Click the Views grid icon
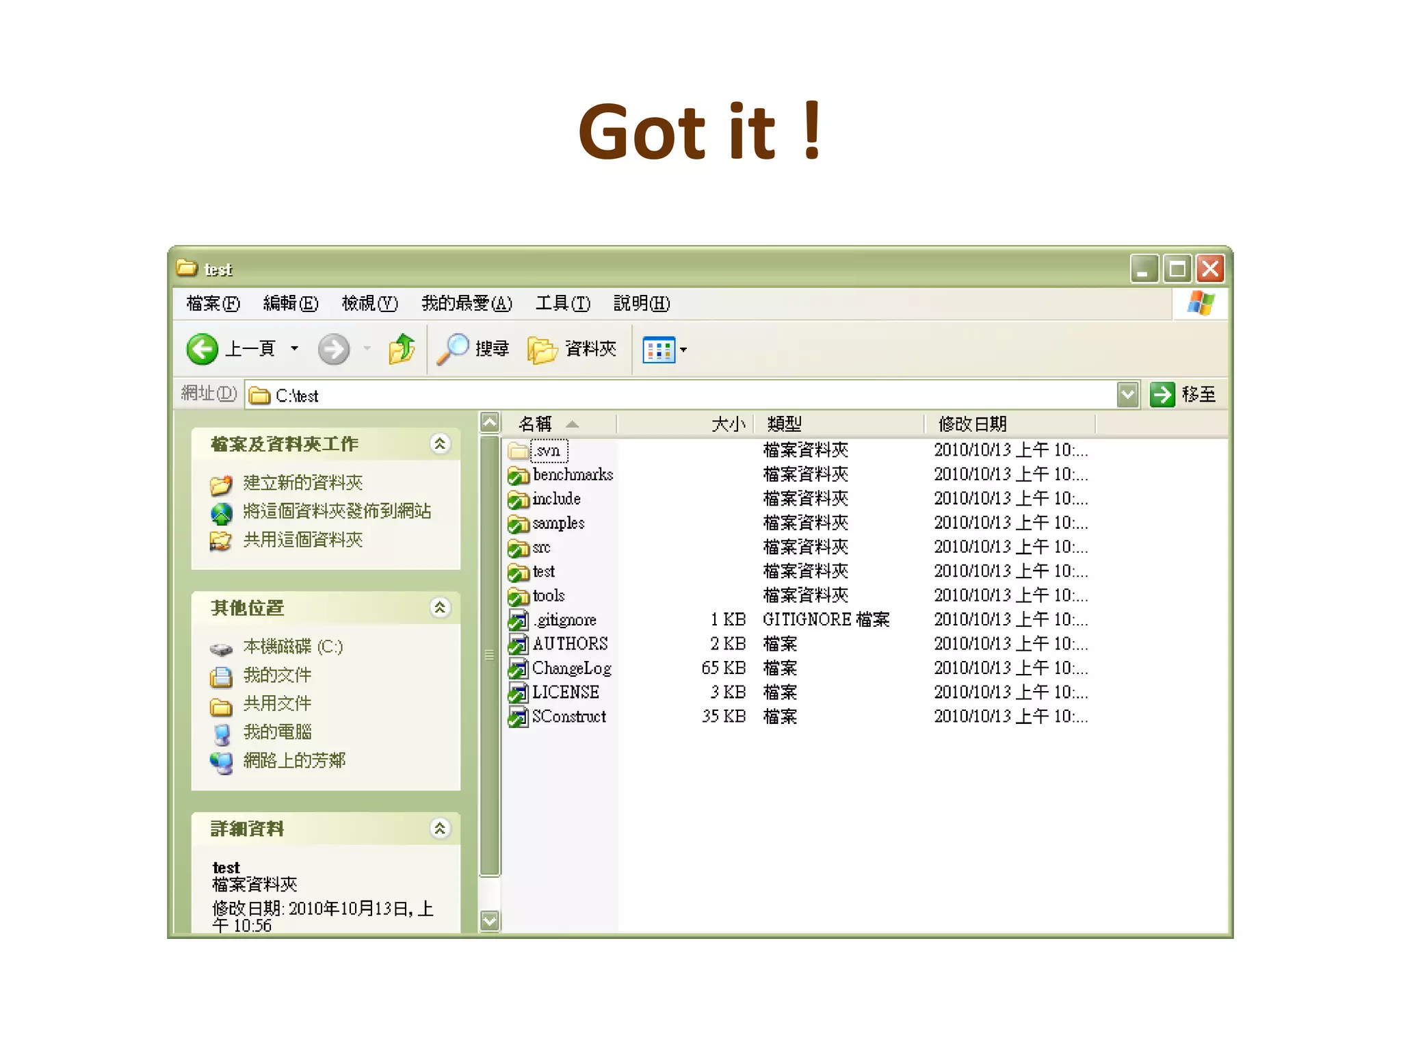This screenshot has height=1051, width=1401. (x=658, y=350)
